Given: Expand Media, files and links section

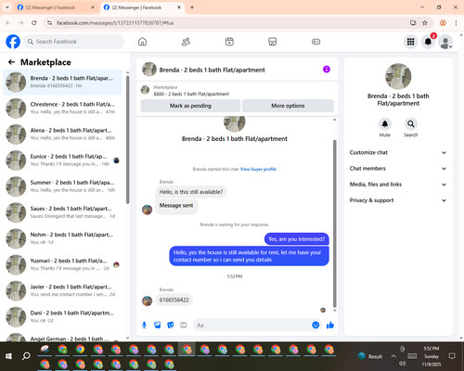Looking at the screenshot, I should (x=398, y=185).
